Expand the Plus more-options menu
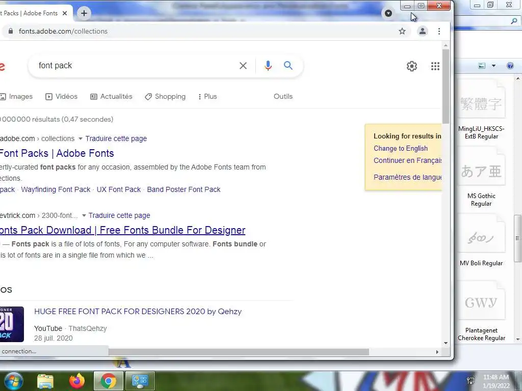The image size is (522, 391). point(207,96)
